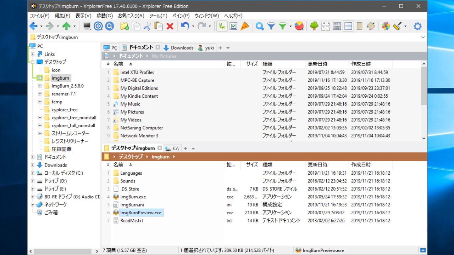Undo with the blue curved arrow
454x255 pixels.
pos(185,26)
